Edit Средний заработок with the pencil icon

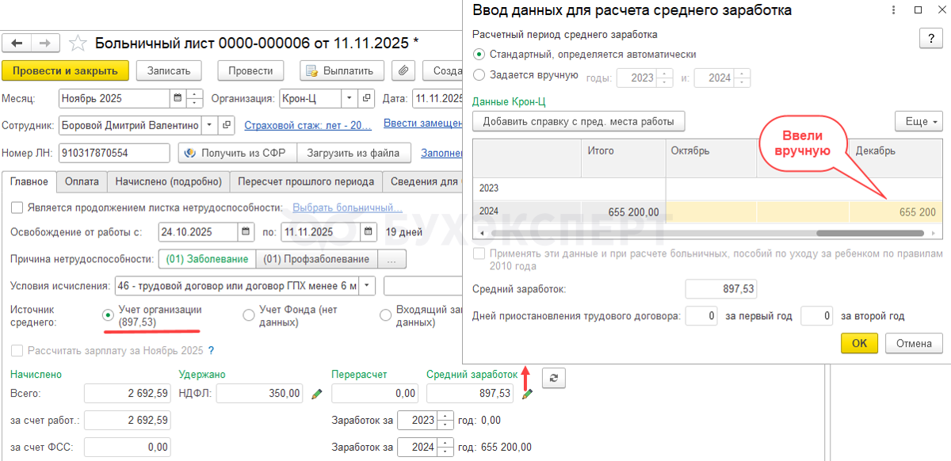[x=527, y=394]
